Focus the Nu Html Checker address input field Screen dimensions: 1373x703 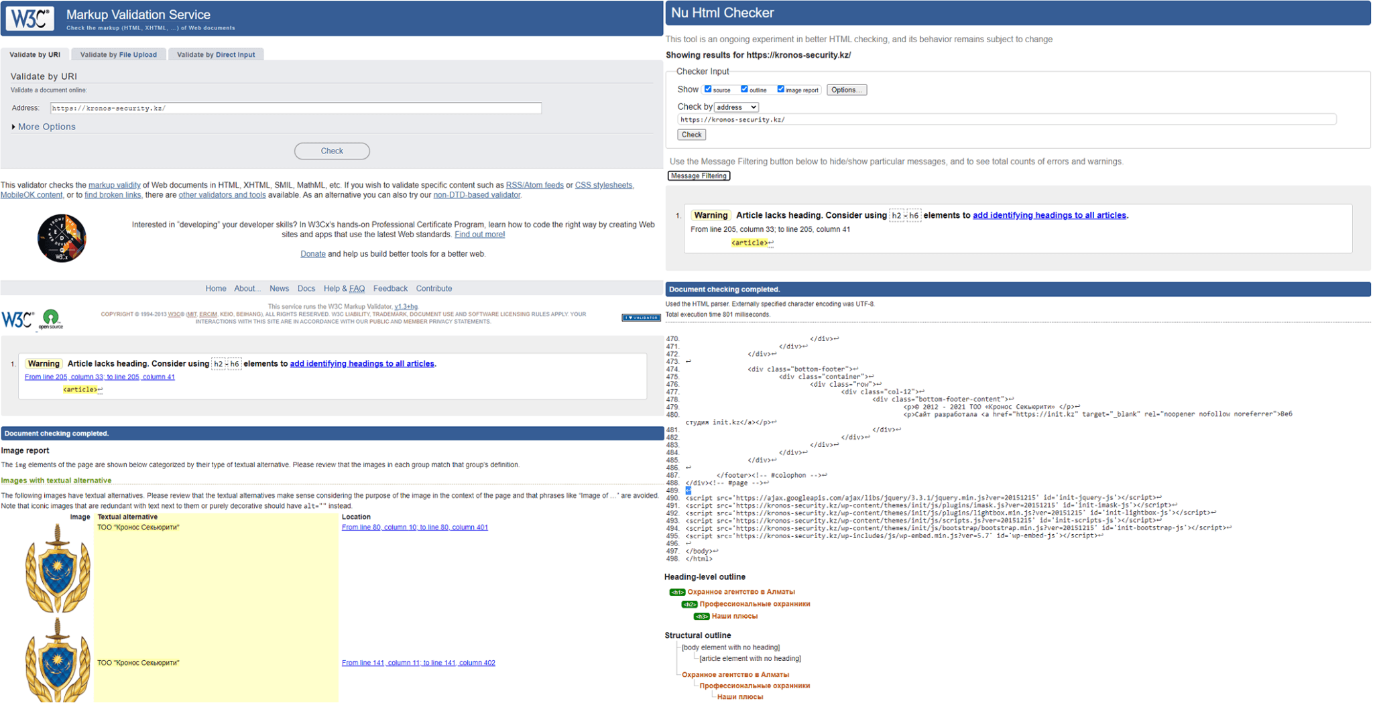tap(1007, 119)
